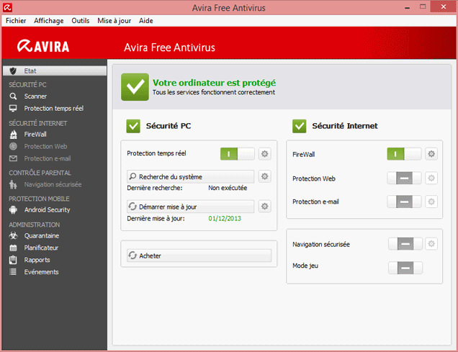Click the Quarantaine biohazard icon
The width and height of the screenshot is (458, 352).
(13, 235)
